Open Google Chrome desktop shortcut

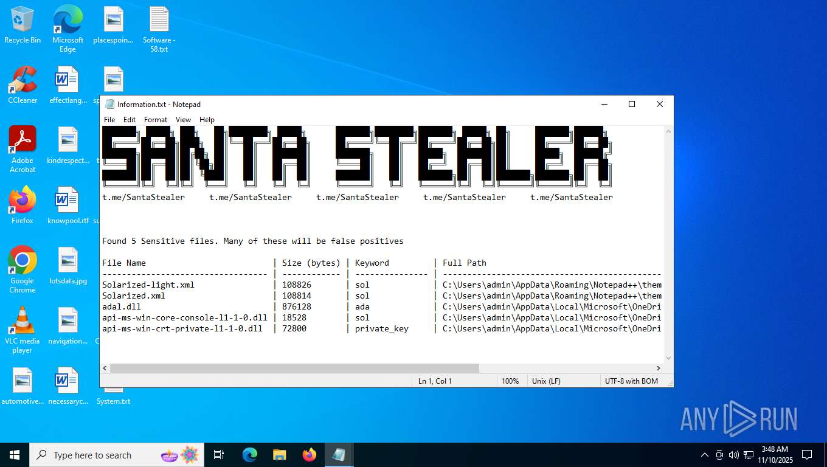(22, 270)
